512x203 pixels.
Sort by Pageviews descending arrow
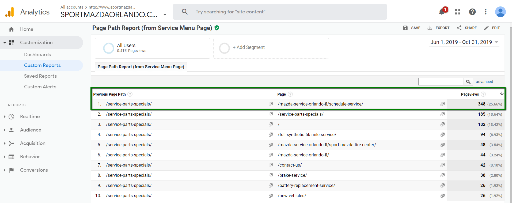coord(502,94)
